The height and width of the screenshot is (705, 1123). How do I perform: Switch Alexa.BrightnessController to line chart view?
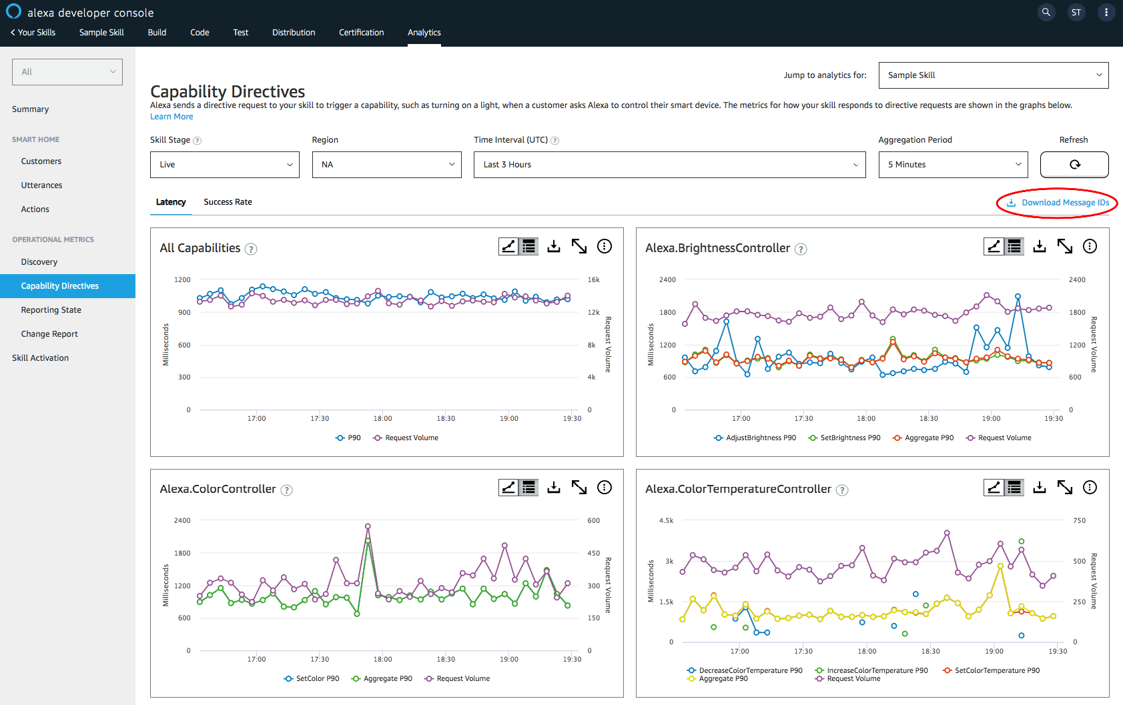click(994, 247)
